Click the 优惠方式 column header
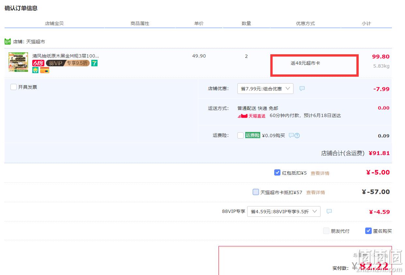 tap(305, 23)
